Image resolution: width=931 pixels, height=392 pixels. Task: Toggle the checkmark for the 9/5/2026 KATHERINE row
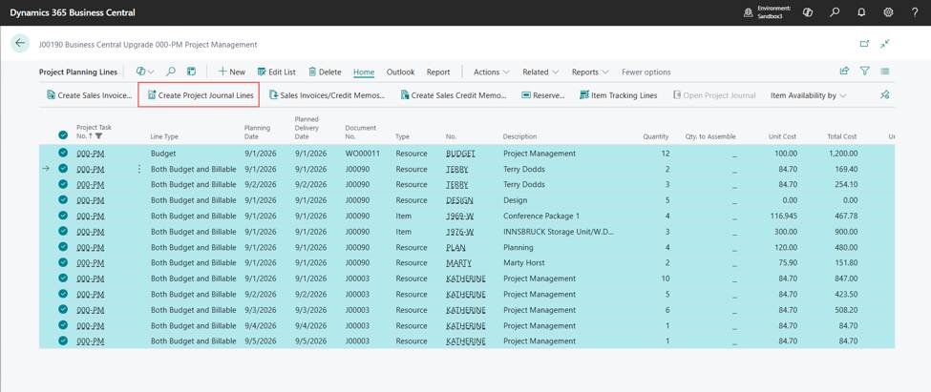(63, 341)
